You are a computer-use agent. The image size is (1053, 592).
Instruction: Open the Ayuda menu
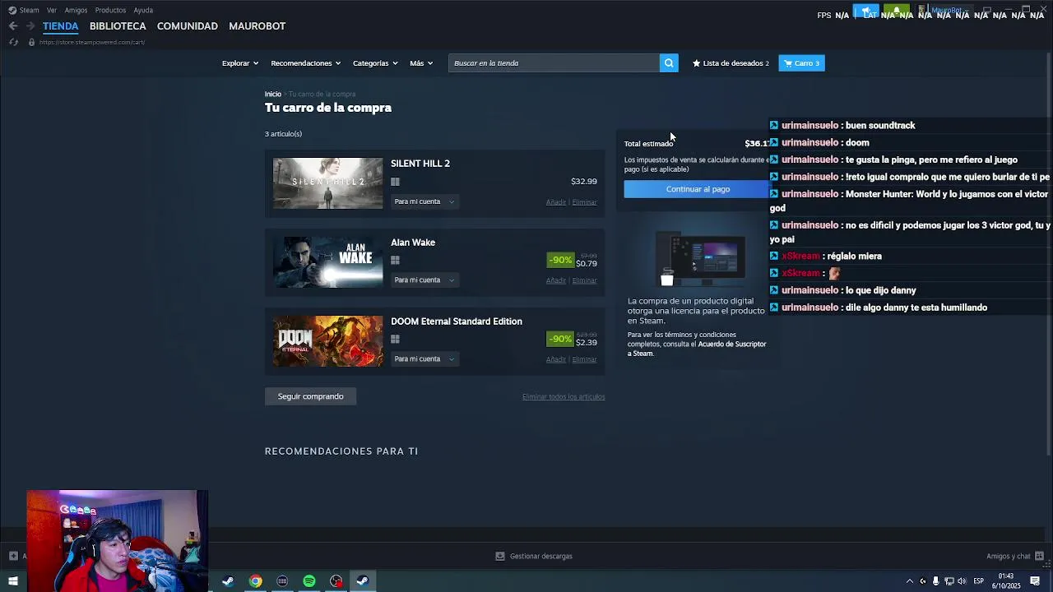coord(143,11)
